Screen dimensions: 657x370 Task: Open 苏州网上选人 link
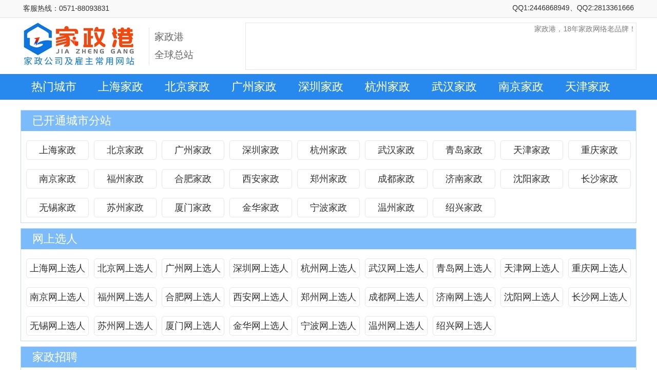[x=125, y=326]
